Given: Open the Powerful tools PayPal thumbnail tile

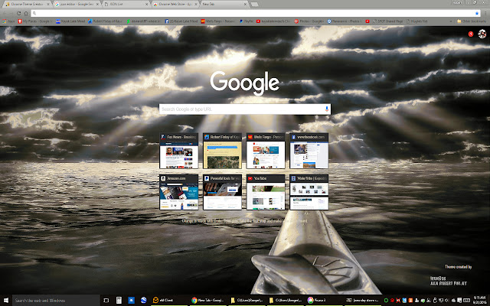Looking at the screenshot, I should click(x=222, y=192).
